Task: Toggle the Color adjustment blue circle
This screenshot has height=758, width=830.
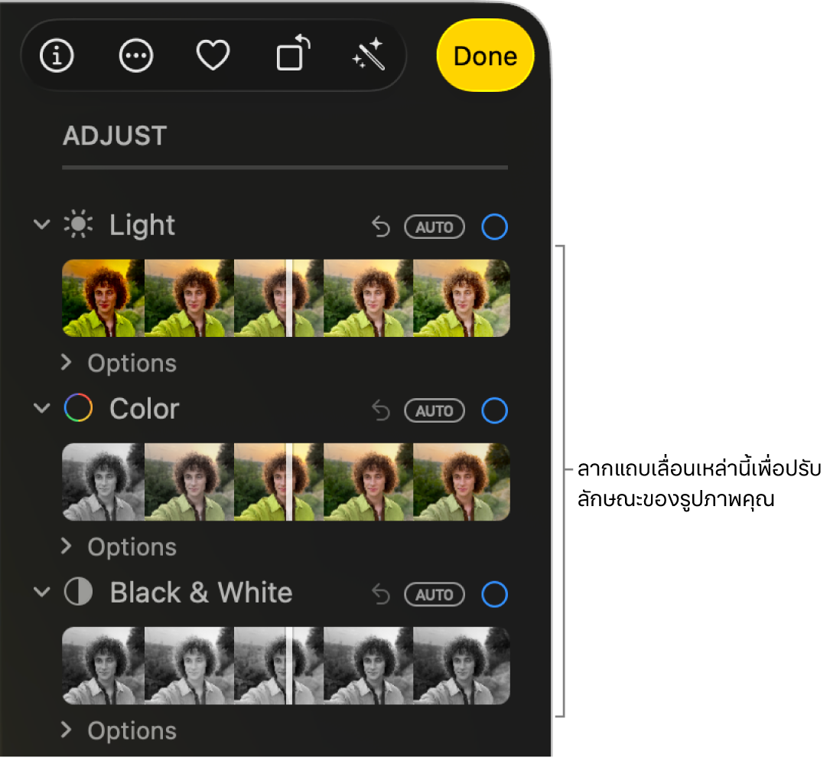Action: [x=494, y=410]
